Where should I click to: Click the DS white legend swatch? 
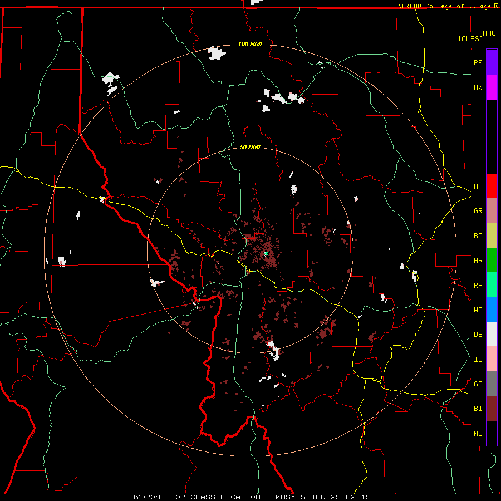(492, 334)
